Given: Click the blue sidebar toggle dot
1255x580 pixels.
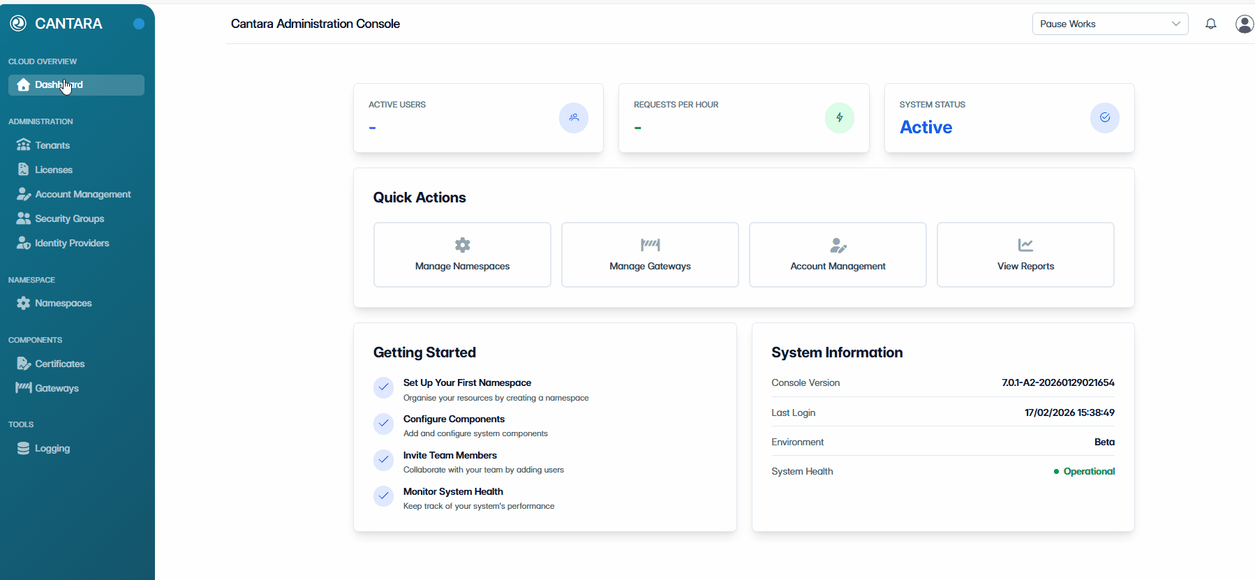Looking at the screenshot, I should (139, 24).
